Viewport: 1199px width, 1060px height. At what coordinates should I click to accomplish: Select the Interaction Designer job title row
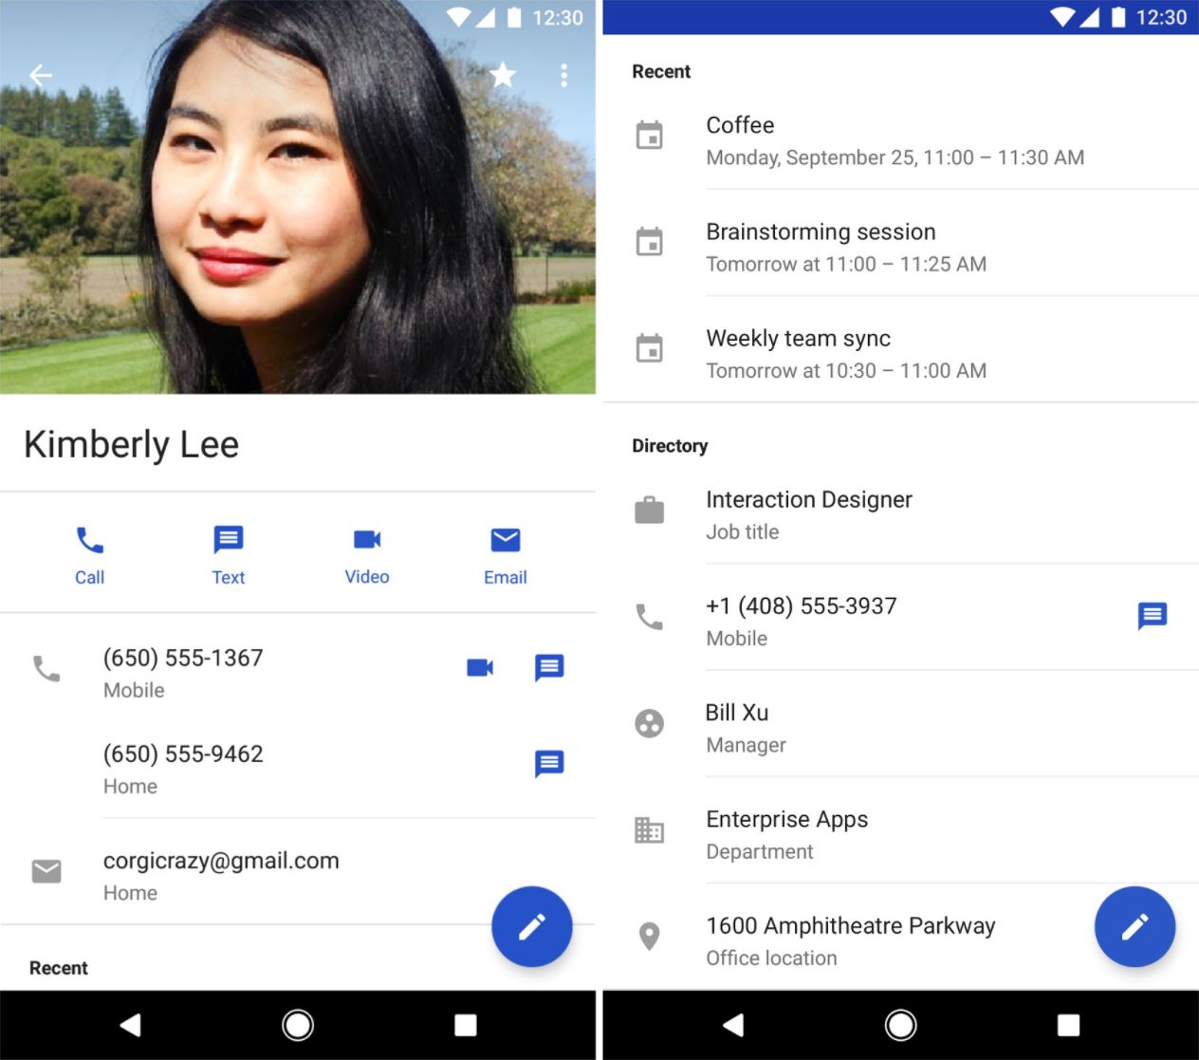point(900,513)
